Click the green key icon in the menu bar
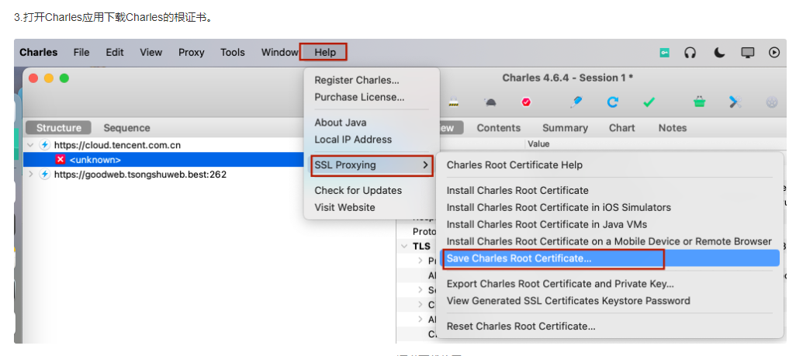The height and width of the screenshot is (356, 789). pos(665,52)
